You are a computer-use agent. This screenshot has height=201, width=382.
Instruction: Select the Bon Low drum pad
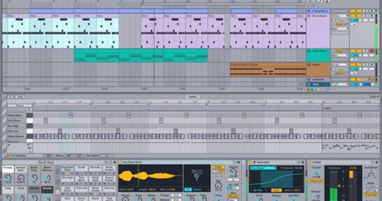95,168
